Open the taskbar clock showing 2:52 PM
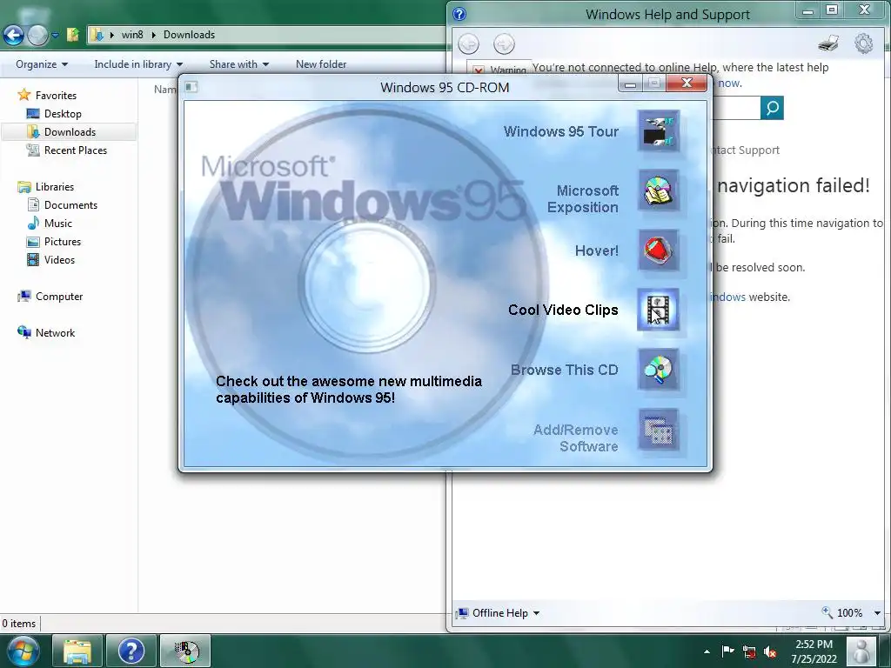 pyautogui.click(x=814, y=651)
